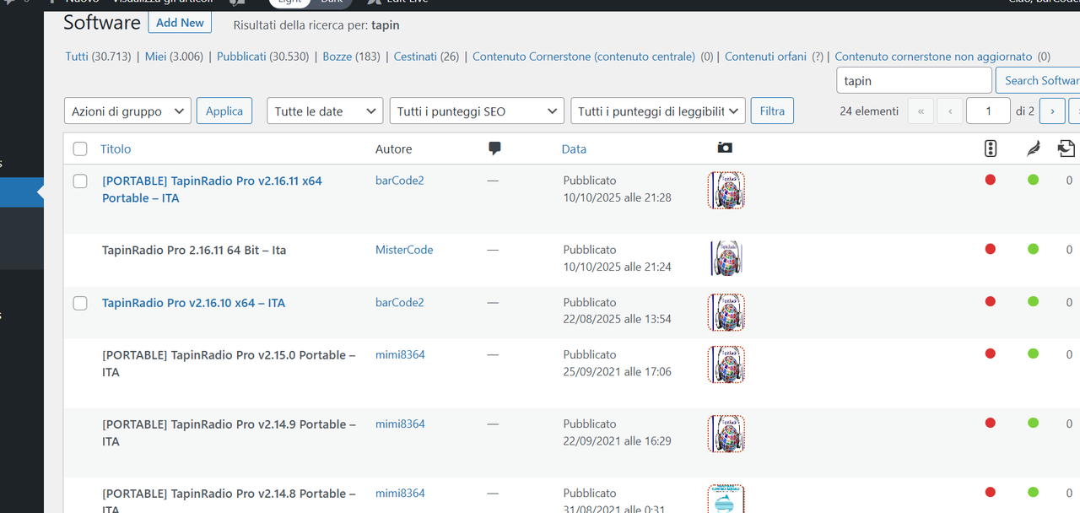Click the previous page ‹ pagination button

[x=950, y=111]
